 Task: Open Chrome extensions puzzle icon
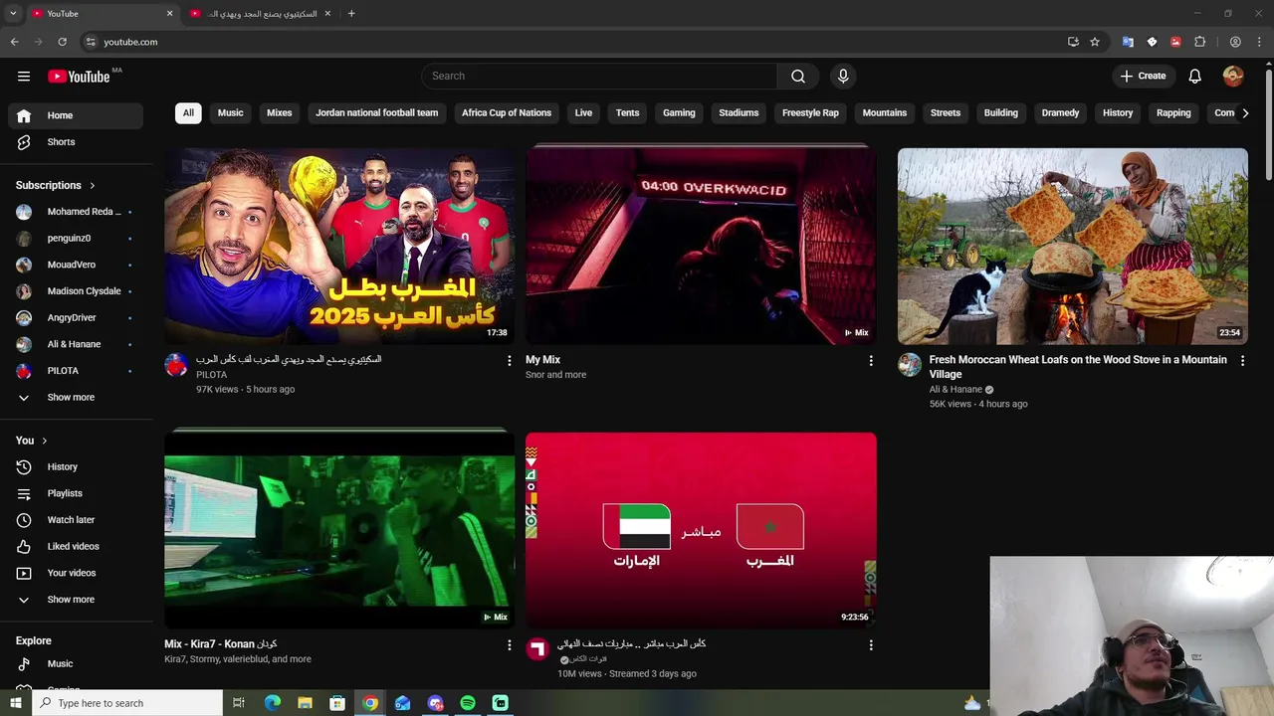(1200, 42)
